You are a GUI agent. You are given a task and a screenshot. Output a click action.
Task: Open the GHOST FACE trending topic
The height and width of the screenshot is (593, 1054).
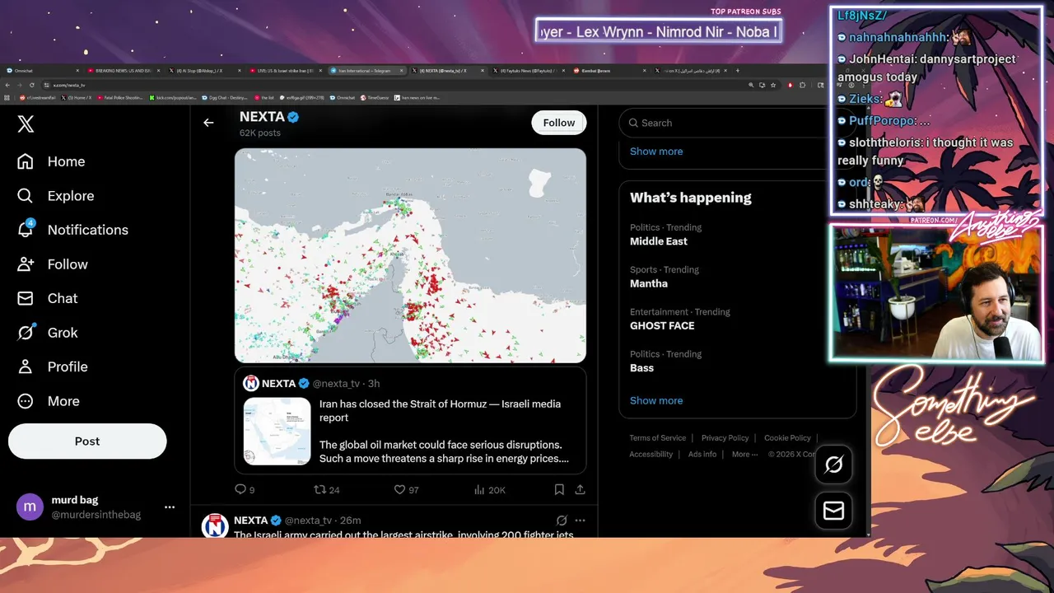662,325
